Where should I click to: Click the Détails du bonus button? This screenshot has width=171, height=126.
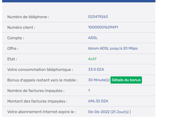tap(126, 80)
